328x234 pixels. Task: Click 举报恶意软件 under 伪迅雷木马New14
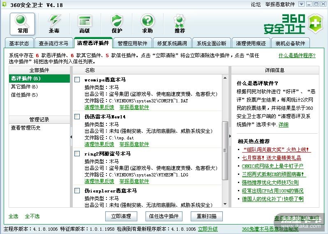(134, 144)
